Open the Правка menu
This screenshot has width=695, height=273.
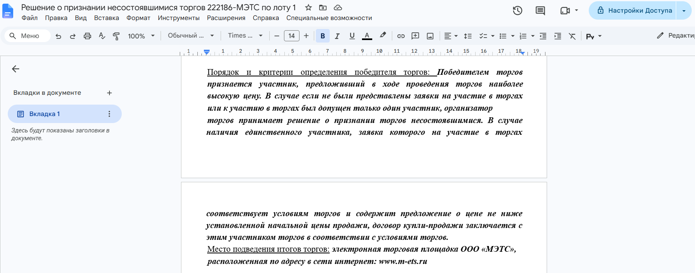click(56, 18)
